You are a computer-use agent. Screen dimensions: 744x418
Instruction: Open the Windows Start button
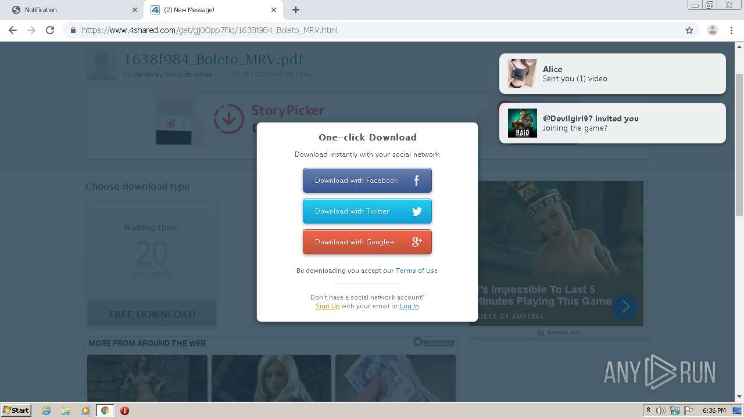[x=16, y=410]
